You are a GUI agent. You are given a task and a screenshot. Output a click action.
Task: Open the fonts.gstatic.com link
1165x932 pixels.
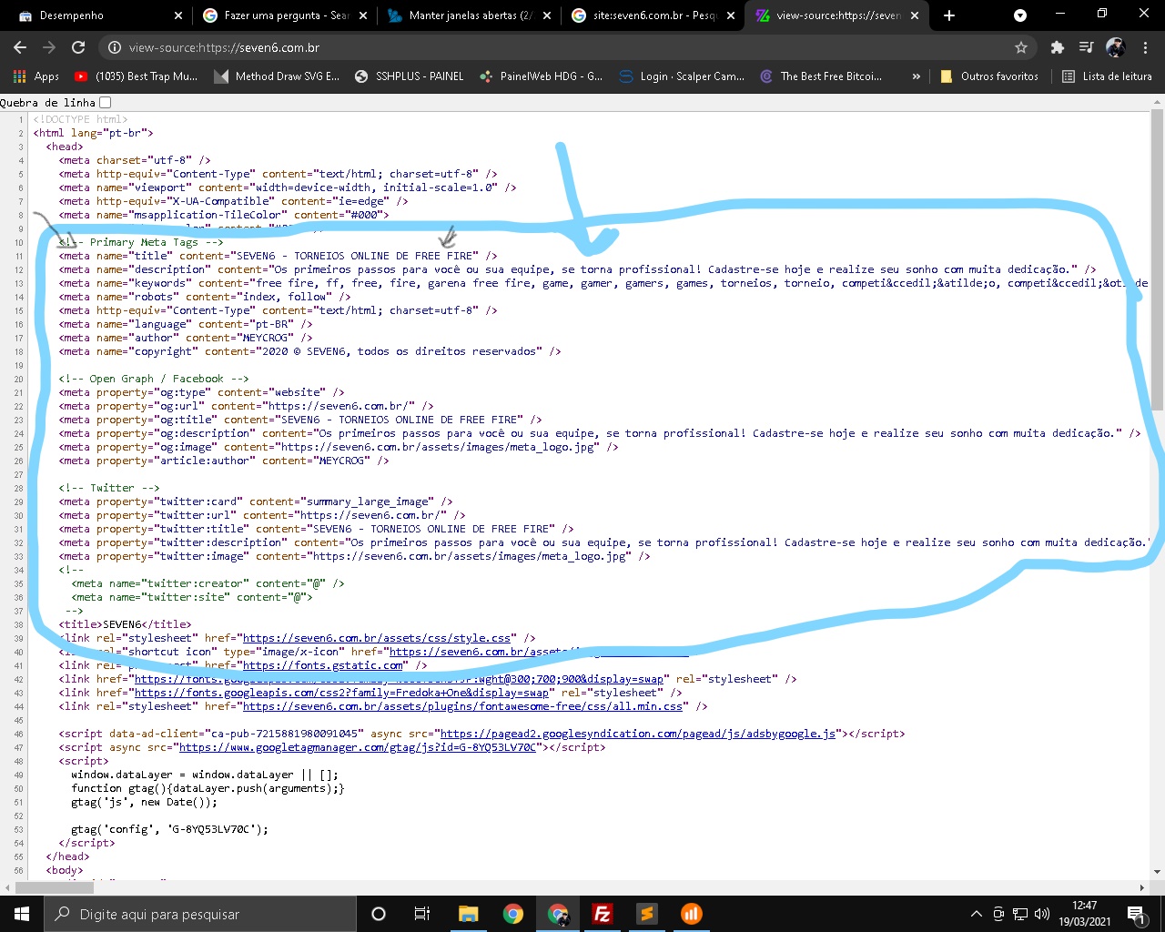[x=322, y=665]
